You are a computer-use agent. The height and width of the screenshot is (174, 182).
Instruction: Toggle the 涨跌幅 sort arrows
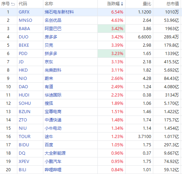tap(122, 4)
